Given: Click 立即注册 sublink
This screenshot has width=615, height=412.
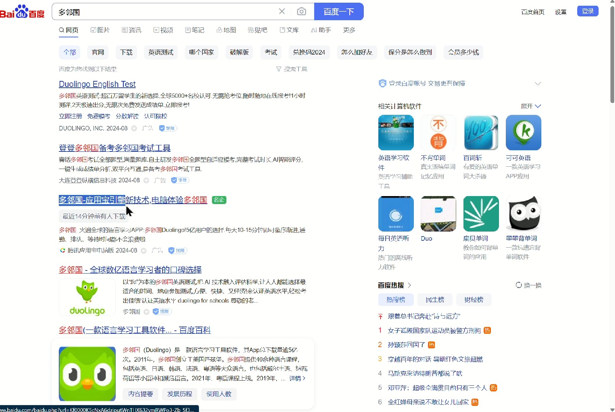Looking at the screenshot, I should pyautogui.click(x=71, y=116).
